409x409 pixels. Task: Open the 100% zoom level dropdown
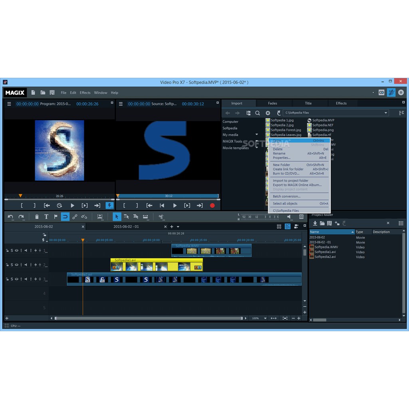coord(265,318)
